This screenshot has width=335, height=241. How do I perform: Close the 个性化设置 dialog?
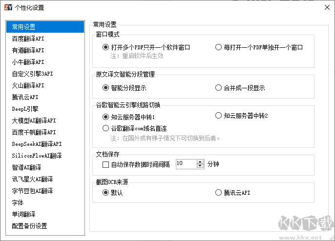click(x=327, y=7)
